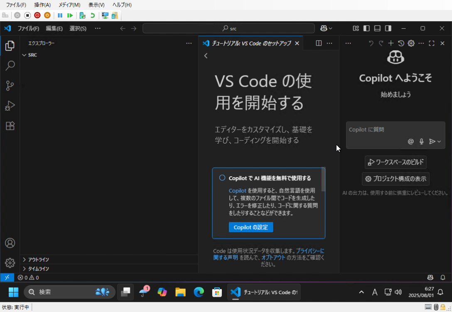Open the Search view in the activity bar
The width and height of the screenshot is (452, 312).
click(10, 66)
